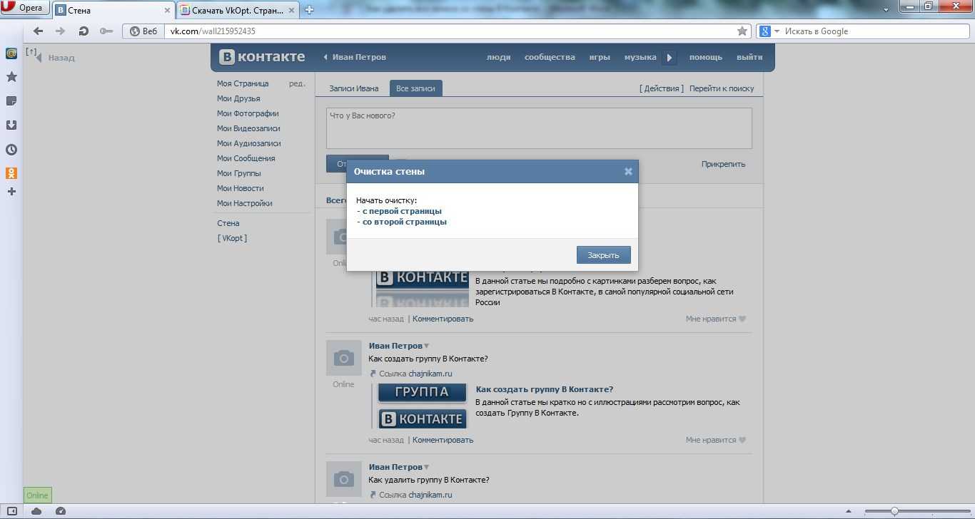Start cleaning с первой страницы
This screenshot has height=519, width=975.
[x=402, y=211]
